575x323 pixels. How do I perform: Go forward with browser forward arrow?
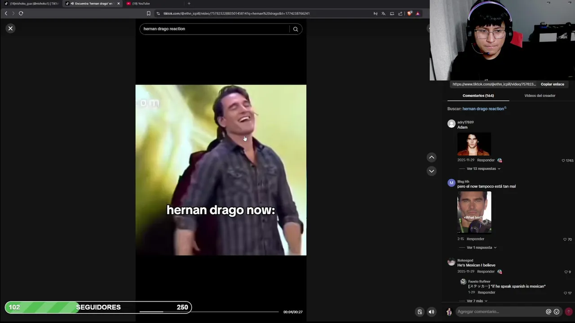coord(13,13)
